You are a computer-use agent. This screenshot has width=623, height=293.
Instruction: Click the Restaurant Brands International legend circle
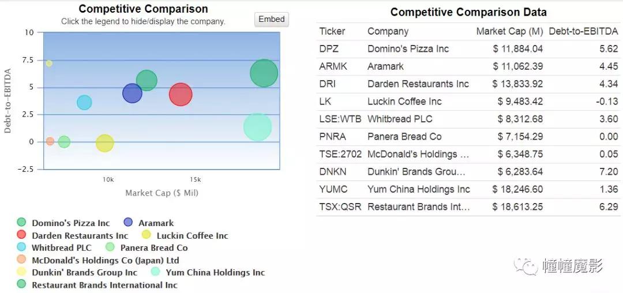click(22, 284)
